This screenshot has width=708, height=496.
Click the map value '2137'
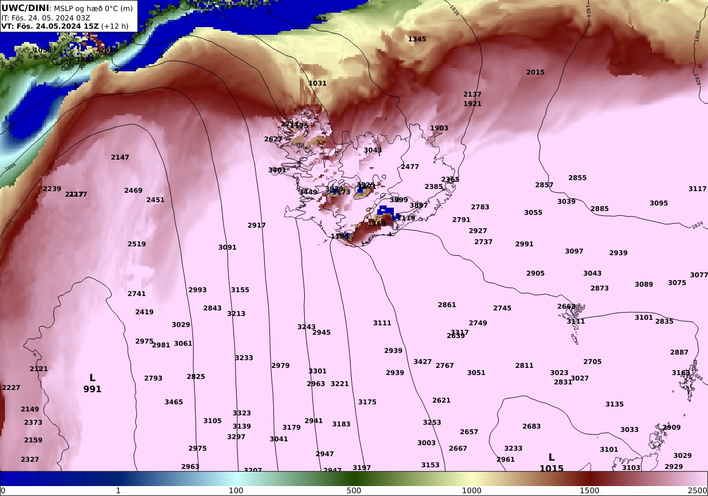coord(472,94)
